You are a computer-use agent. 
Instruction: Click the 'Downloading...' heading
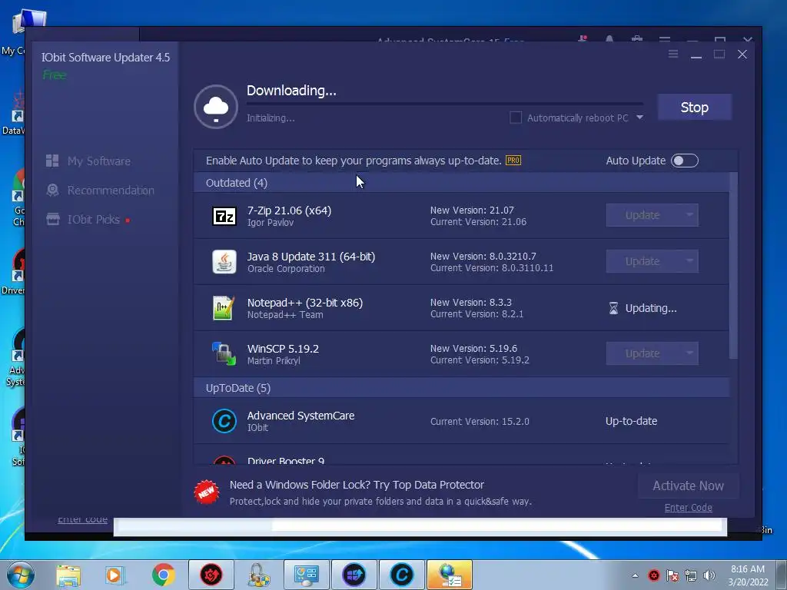(291, 91)
